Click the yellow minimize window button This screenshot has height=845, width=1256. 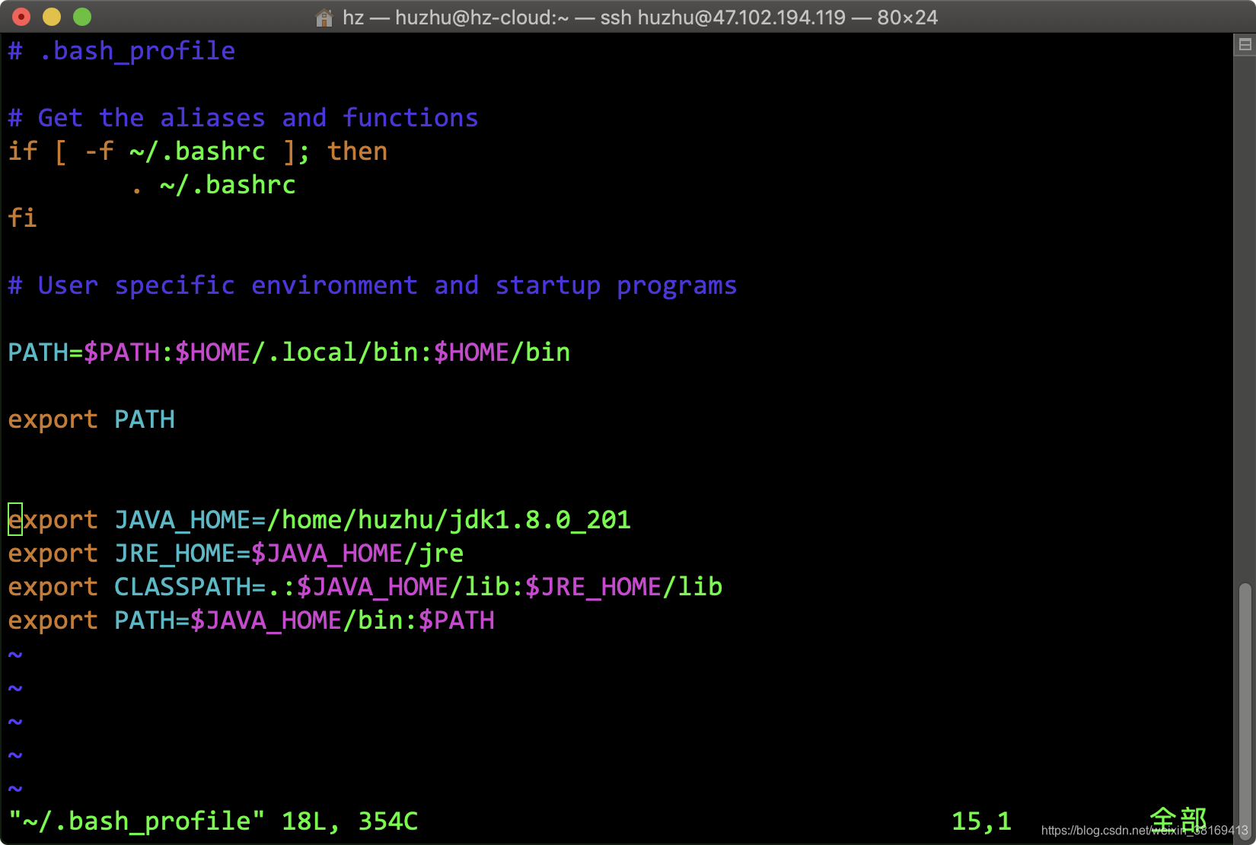point(52,17)
